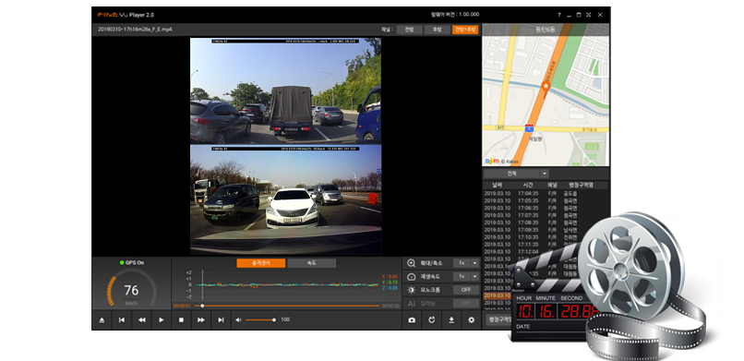The height and width of the screenshot is (361, 744).
Task: Expand the file list filter dropdown
Action: 545,174
